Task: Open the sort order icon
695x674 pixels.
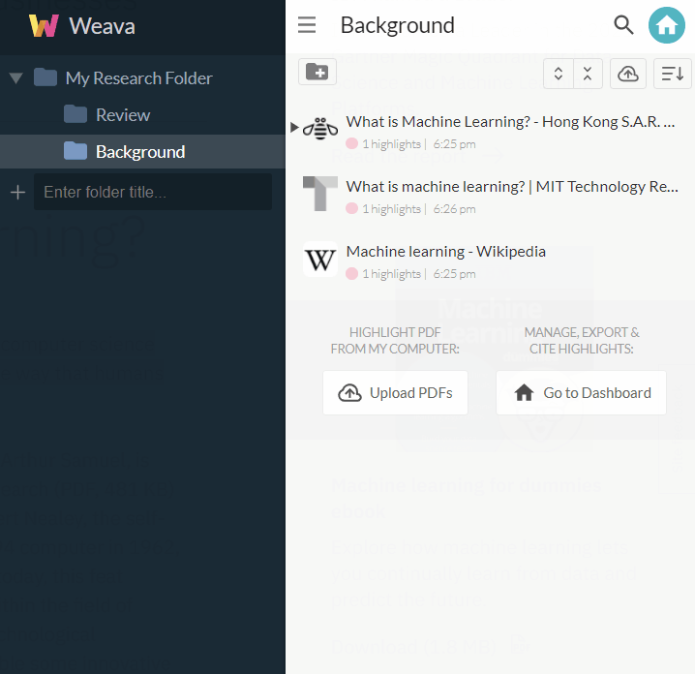Action: click(673, 74)
